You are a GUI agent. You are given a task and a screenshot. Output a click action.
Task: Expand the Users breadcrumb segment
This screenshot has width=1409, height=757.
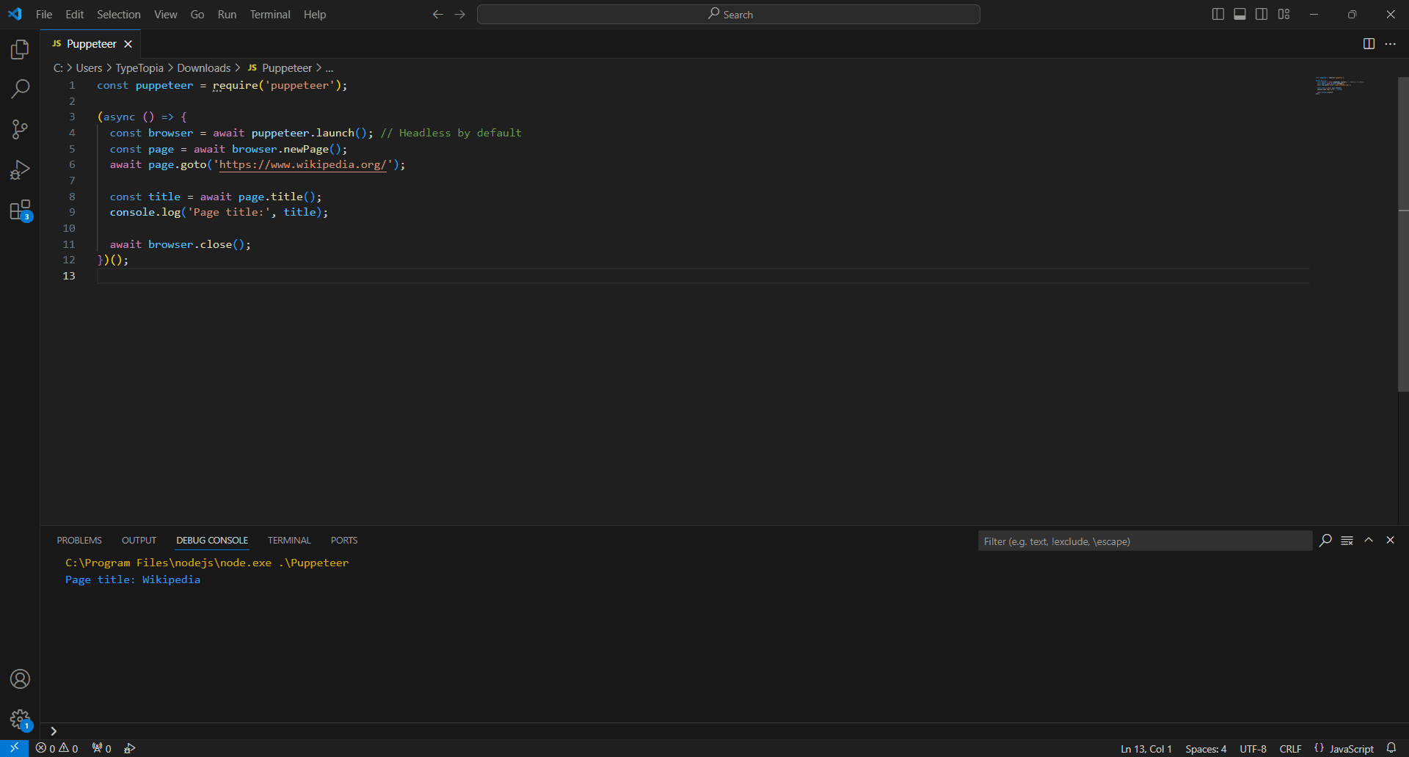click(89, 68)
